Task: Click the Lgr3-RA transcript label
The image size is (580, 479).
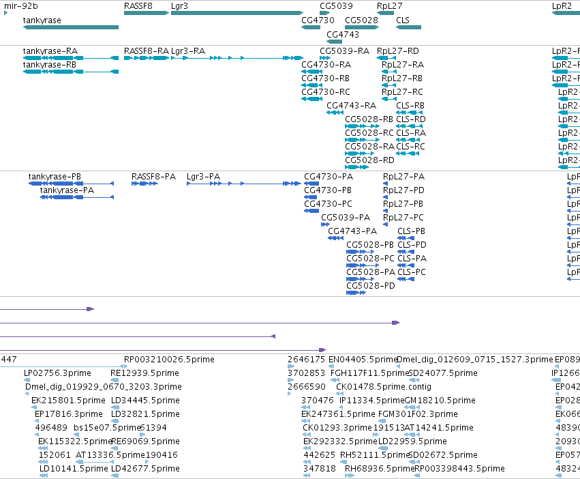Action: (188, 51)
